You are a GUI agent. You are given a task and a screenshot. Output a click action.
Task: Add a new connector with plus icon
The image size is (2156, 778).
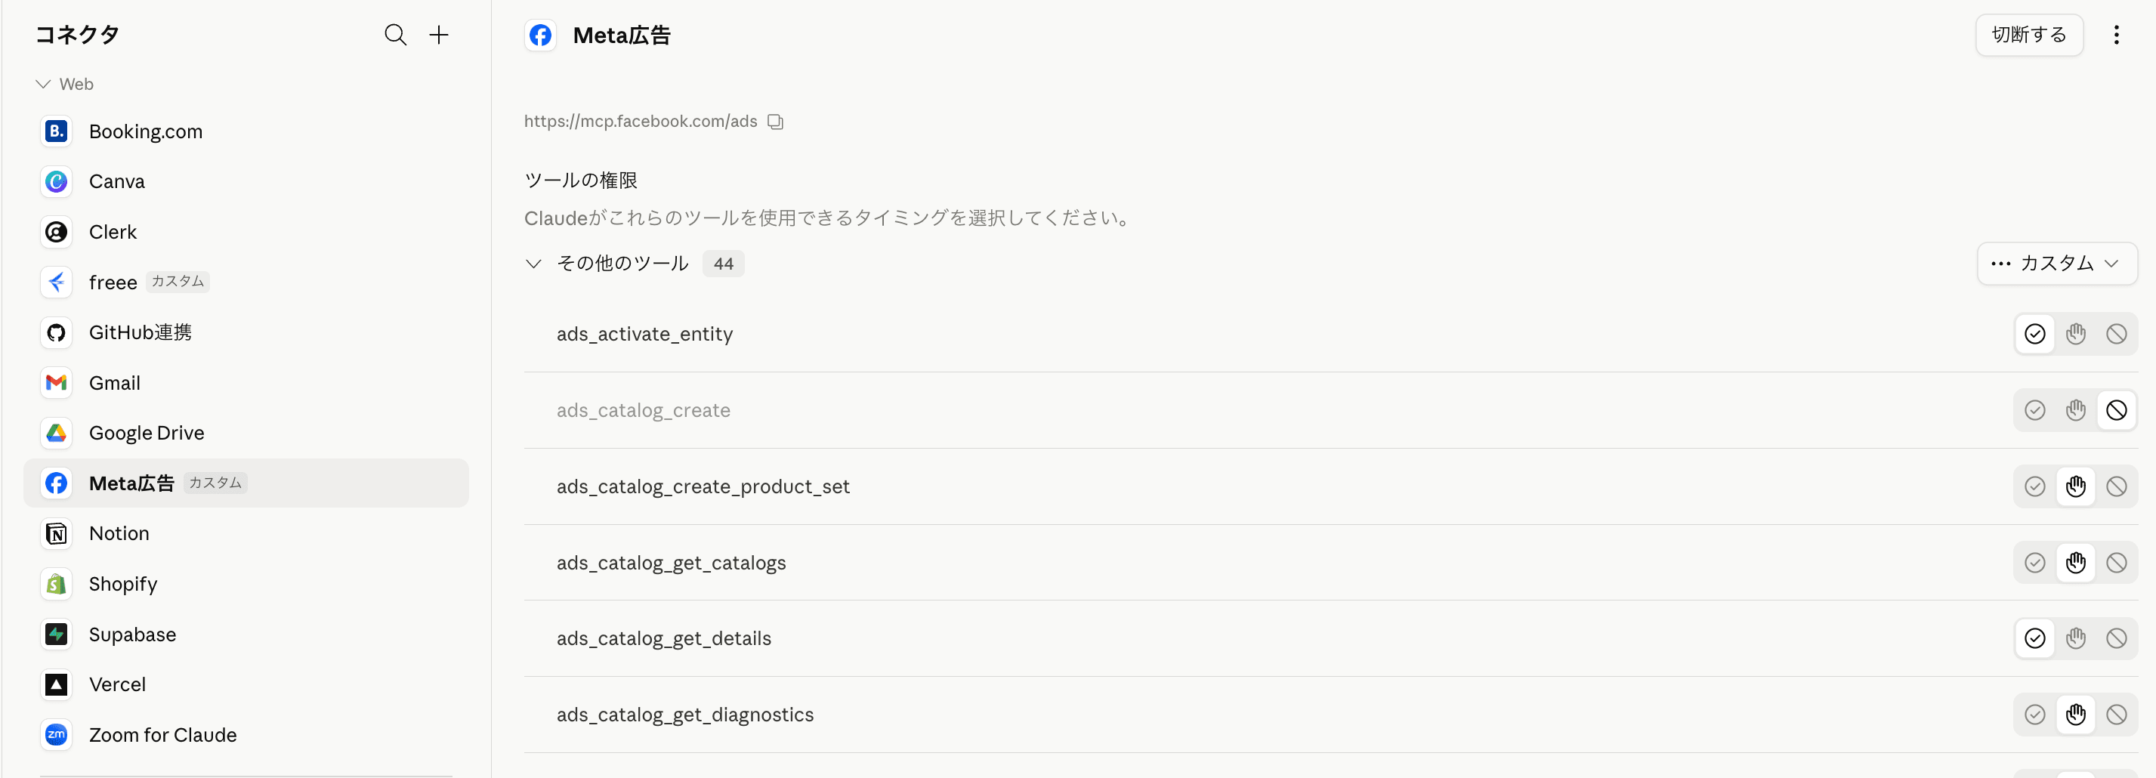point(439,34)
